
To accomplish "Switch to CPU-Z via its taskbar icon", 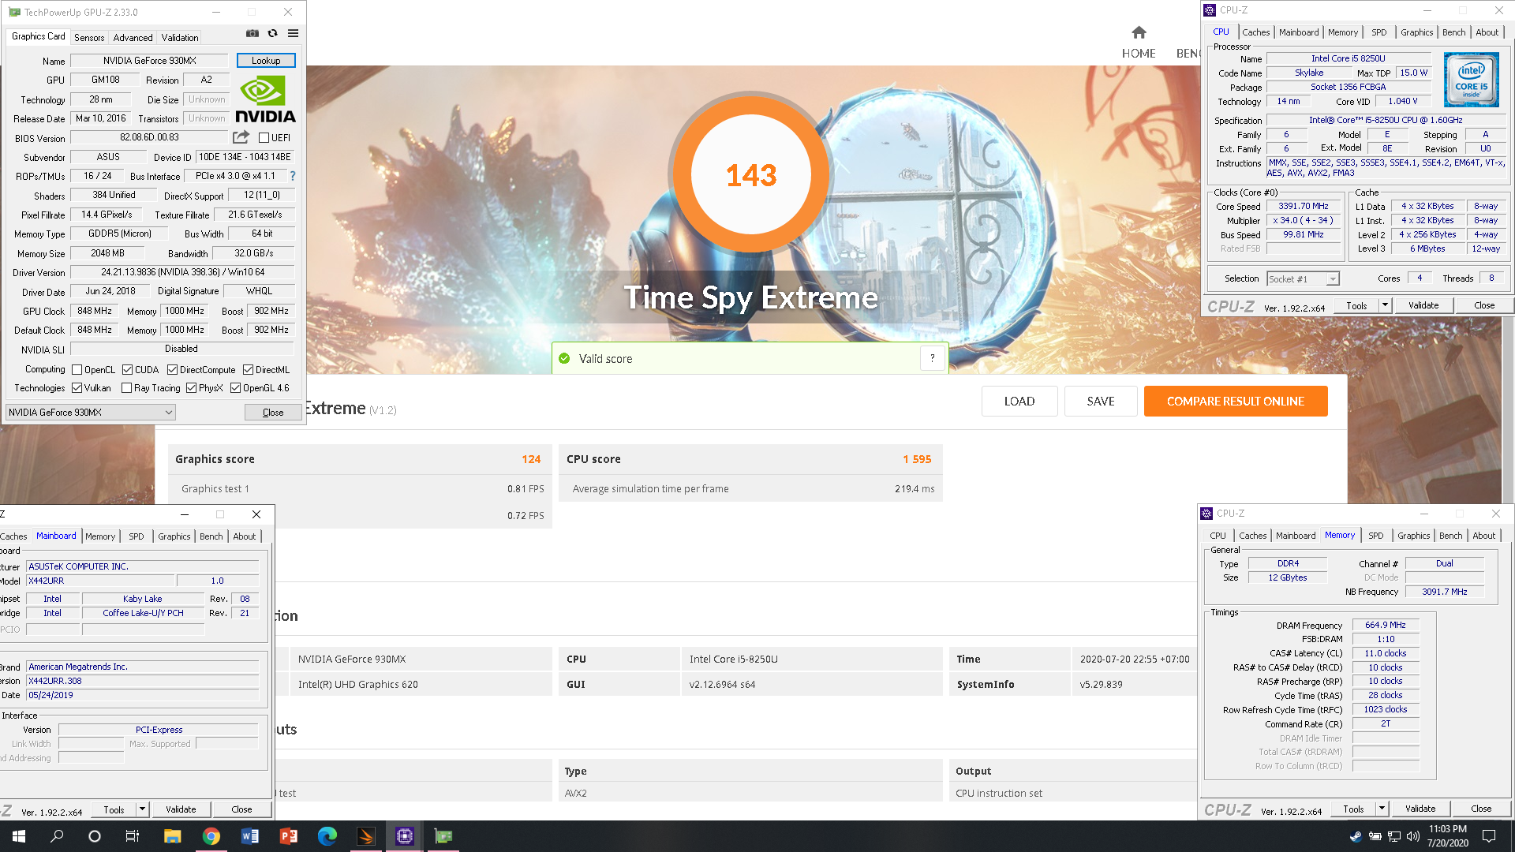I will pos(405,836).
